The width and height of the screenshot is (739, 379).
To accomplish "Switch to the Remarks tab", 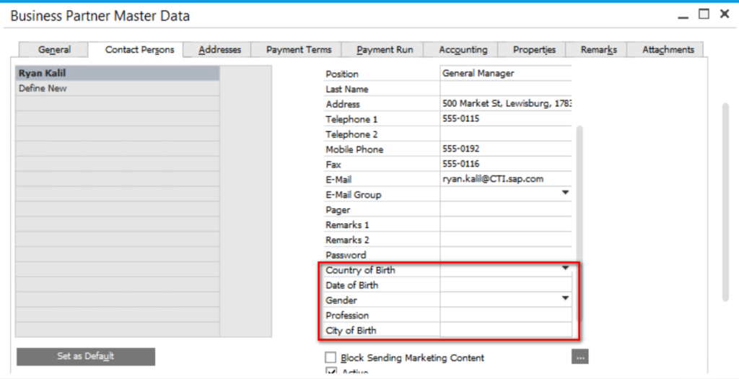I will pos(598,50).
